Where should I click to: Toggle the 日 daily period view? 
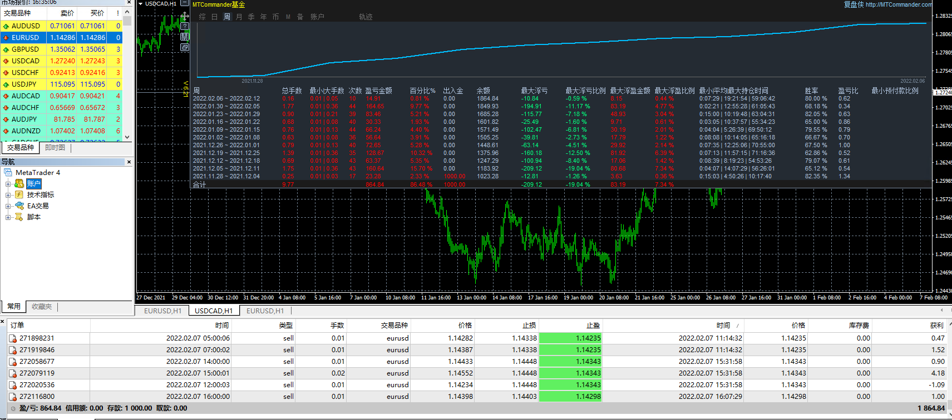pyautogui.click(x=215, y=17)
